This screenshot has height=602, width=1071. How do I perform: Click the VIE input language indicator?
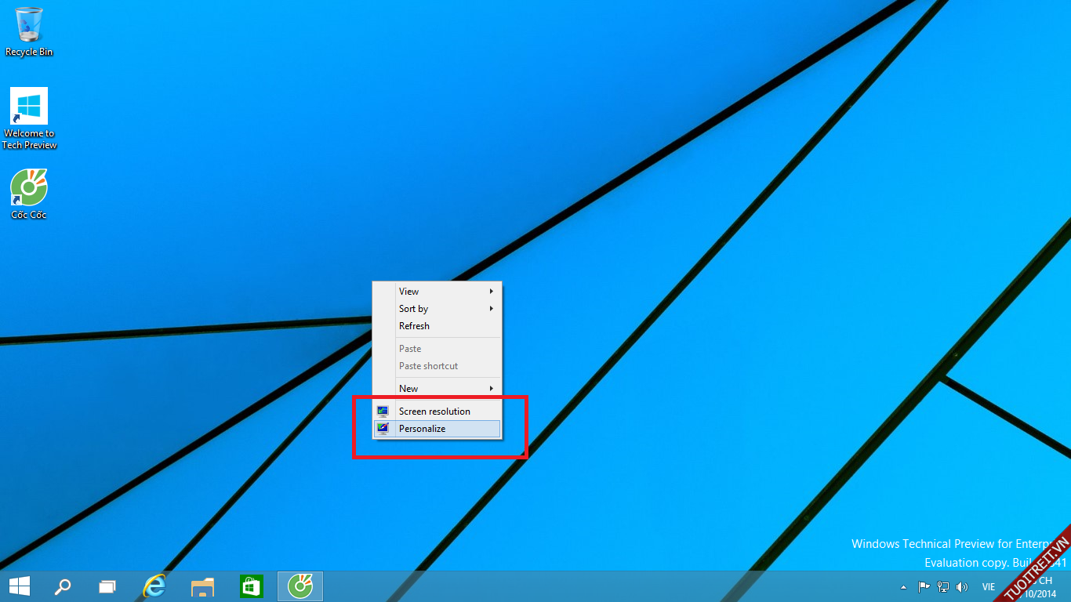click(x=989, y=587)
